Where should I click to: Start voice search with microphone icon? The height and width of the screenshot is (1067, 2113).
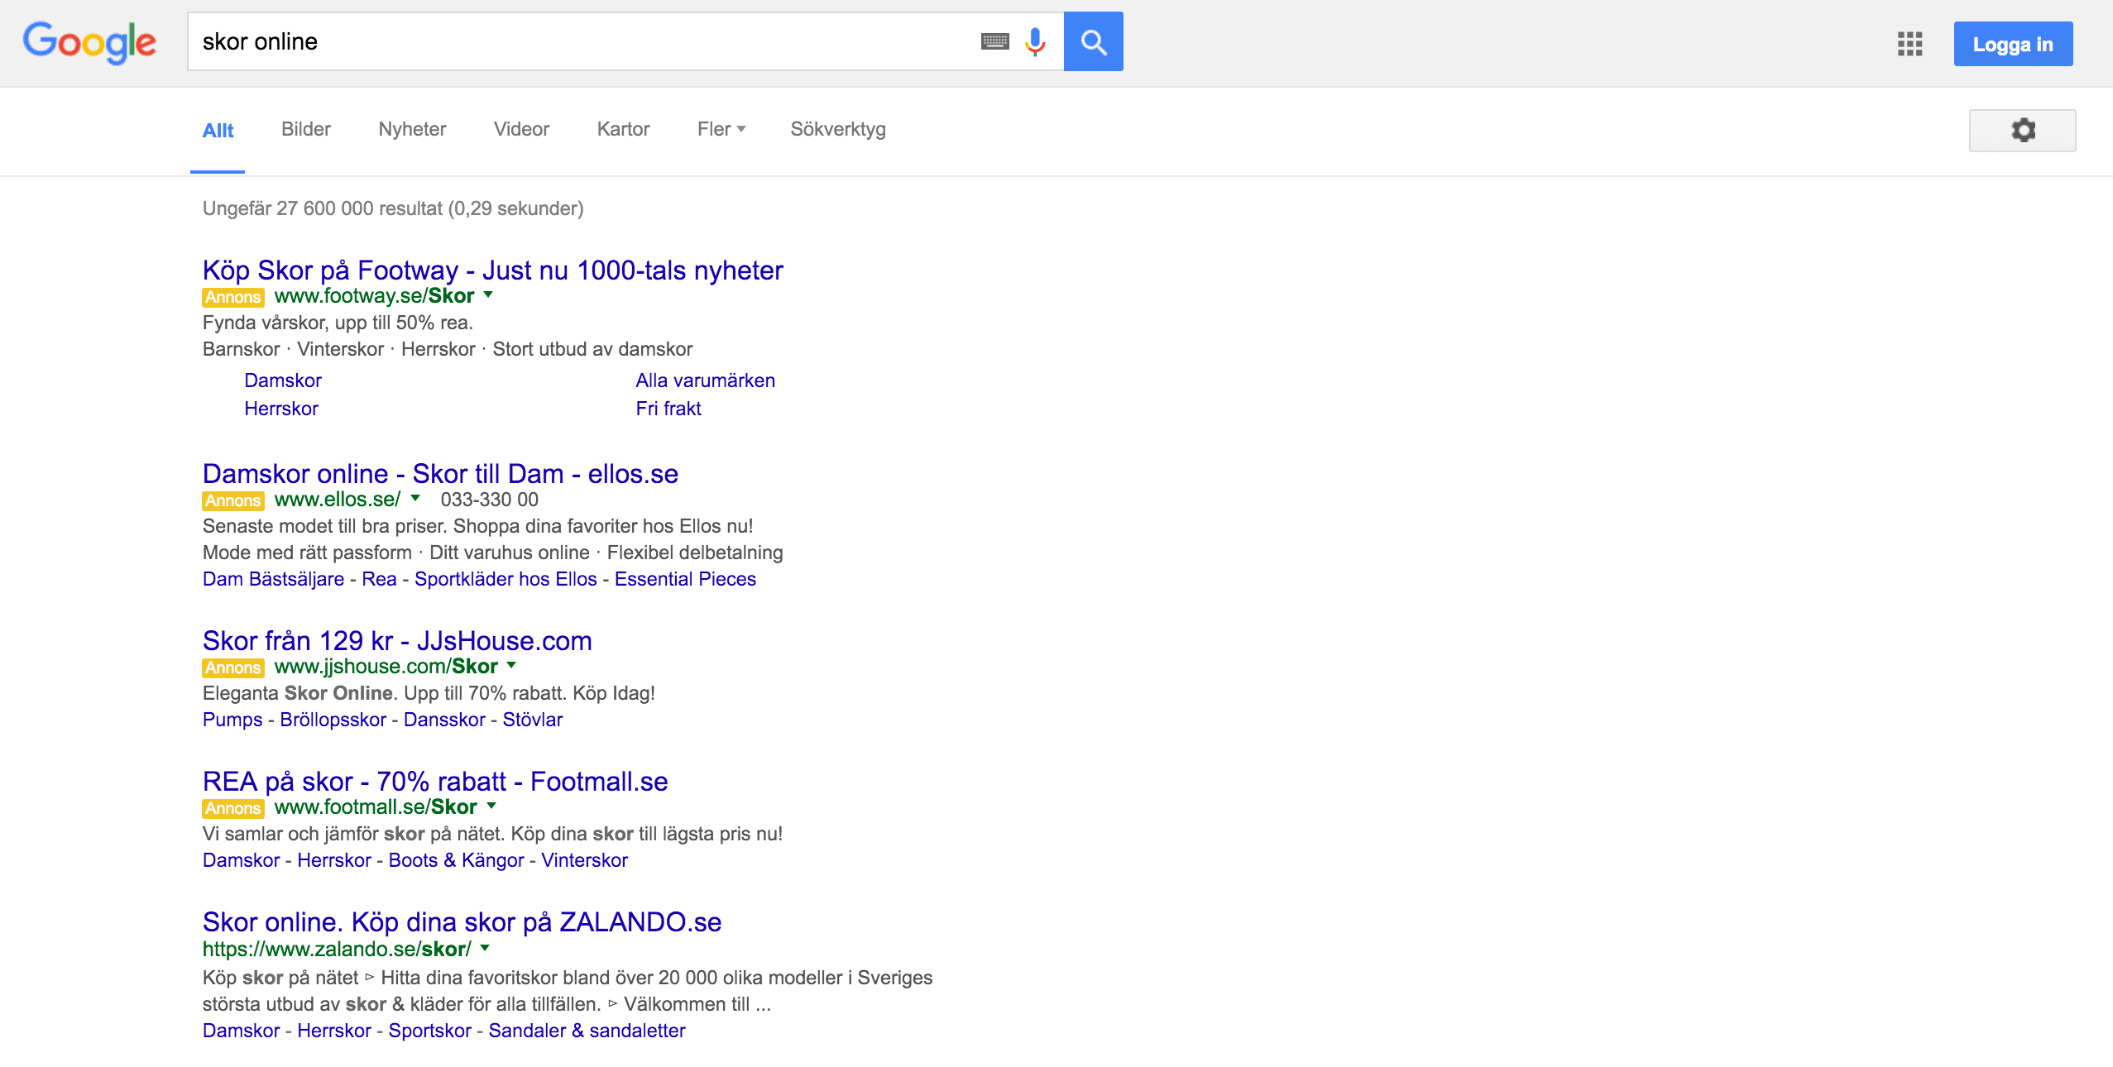(x=1035, y=41)
